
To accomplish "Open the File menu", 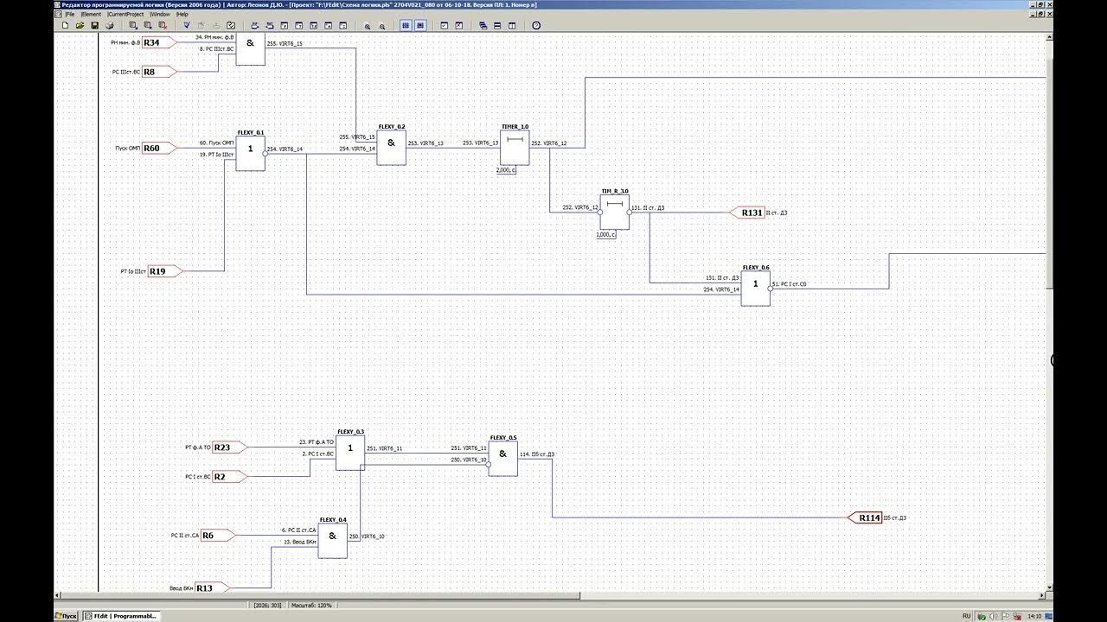I will point(70,15).
